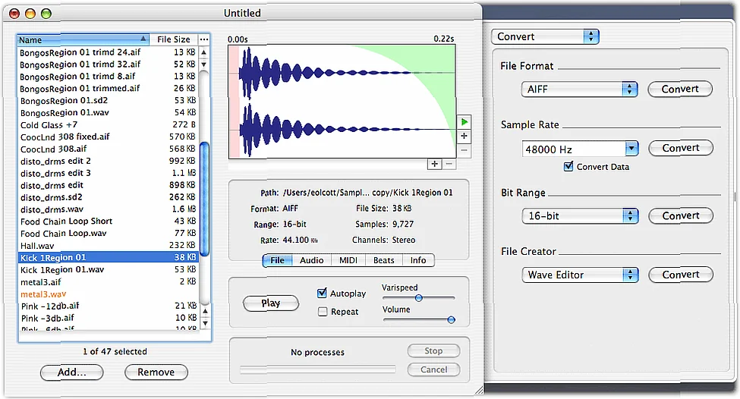740x399 pixels.
Task: Click the Play button
Action: [x=271, y=303]
